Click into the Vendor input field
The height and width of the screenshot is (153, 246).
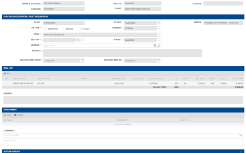(x=98, y=46)
